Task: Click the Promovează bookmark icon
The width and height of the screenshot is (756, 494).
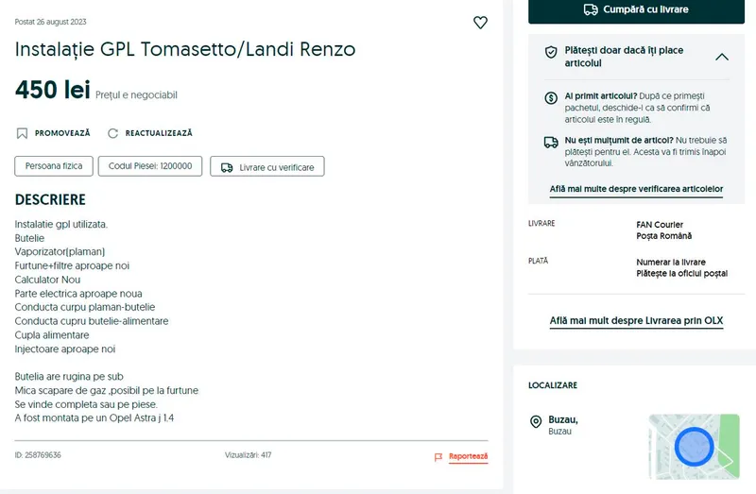Action: click(x=22, y=134)
